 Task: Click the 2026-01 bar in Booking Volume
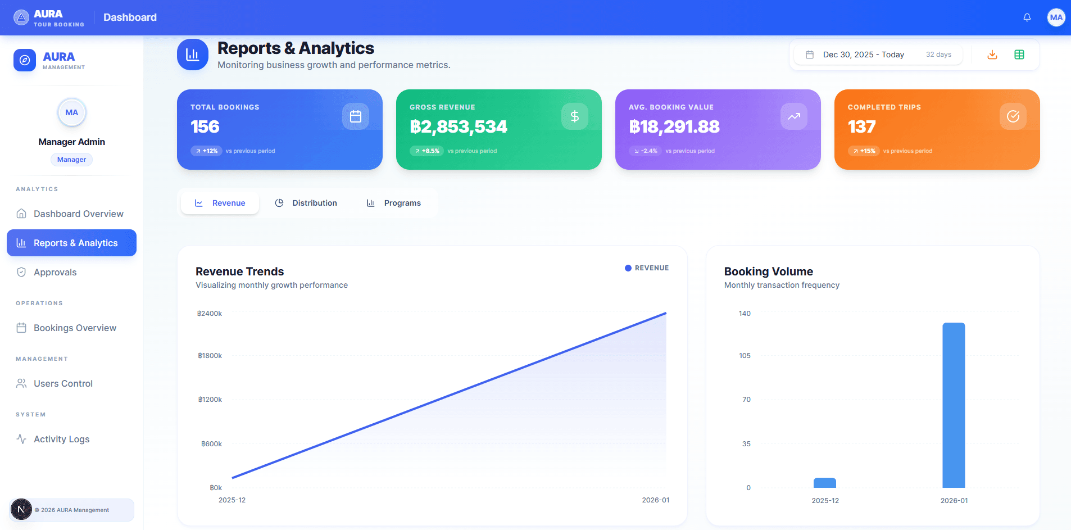click(954, 405)
